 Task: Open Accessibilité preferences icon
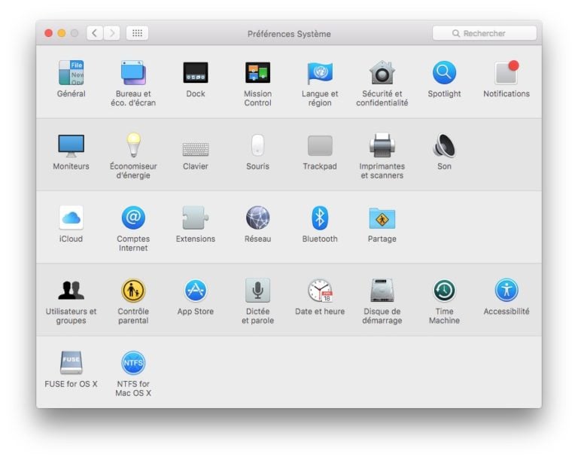pos(507,290)
